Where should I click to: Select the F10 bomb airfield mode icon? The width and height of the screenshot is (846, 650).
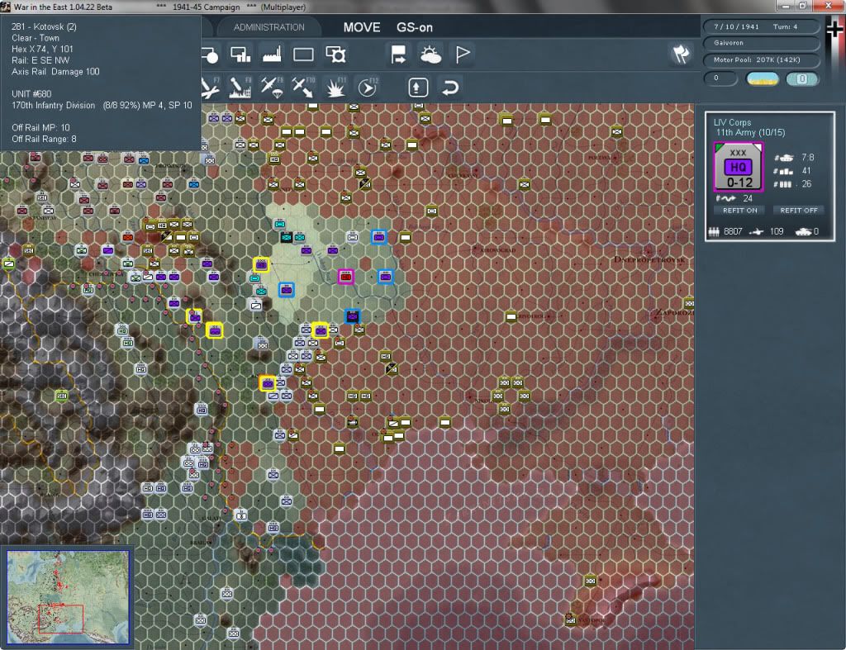click(303, 88)
